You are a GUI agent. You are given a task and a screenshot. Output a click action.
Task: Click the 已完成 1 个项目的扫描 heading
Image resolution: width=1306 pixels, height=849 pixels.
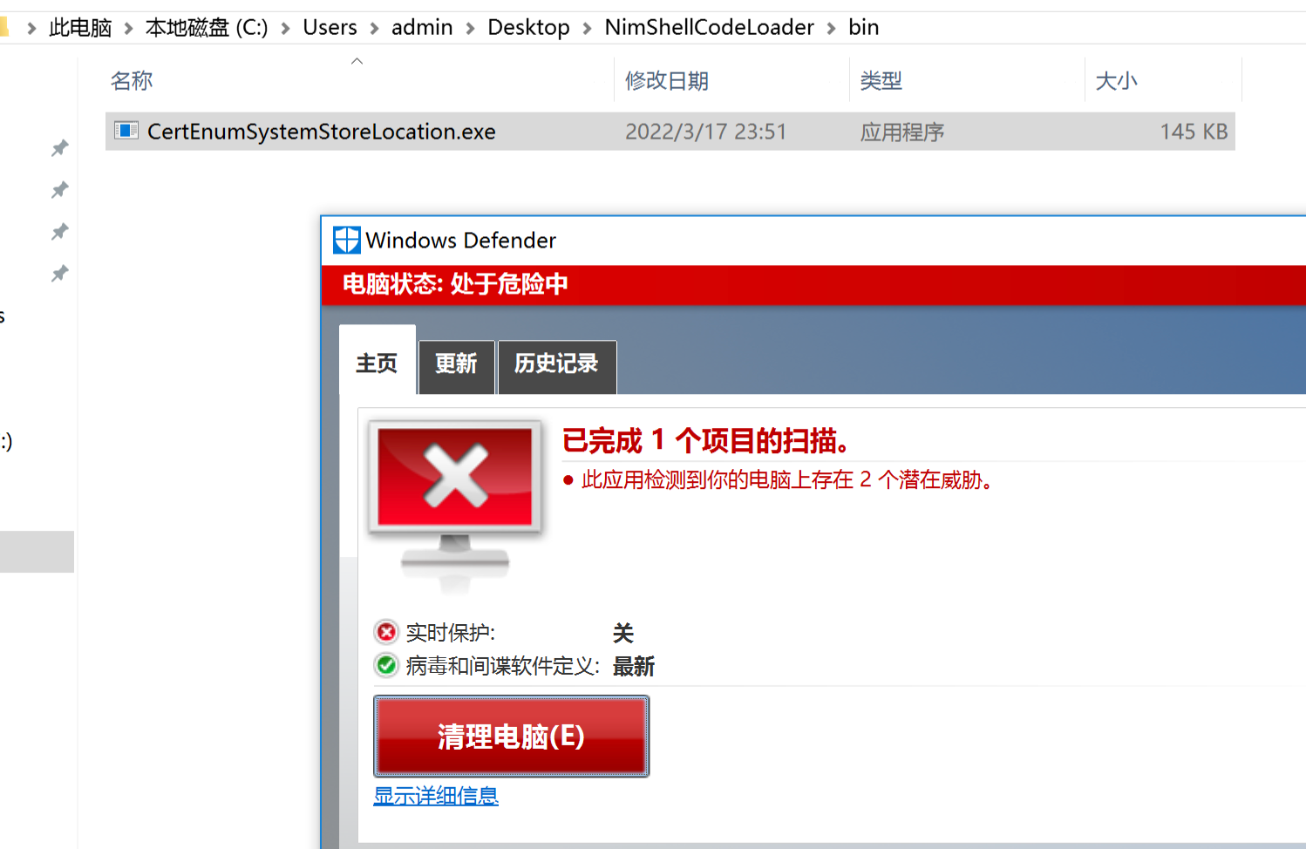705,440
